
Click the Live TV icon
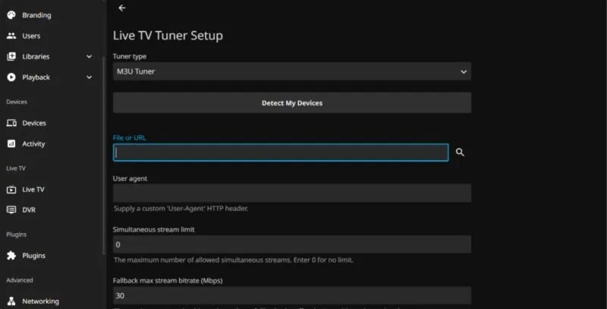click(11, 189)
